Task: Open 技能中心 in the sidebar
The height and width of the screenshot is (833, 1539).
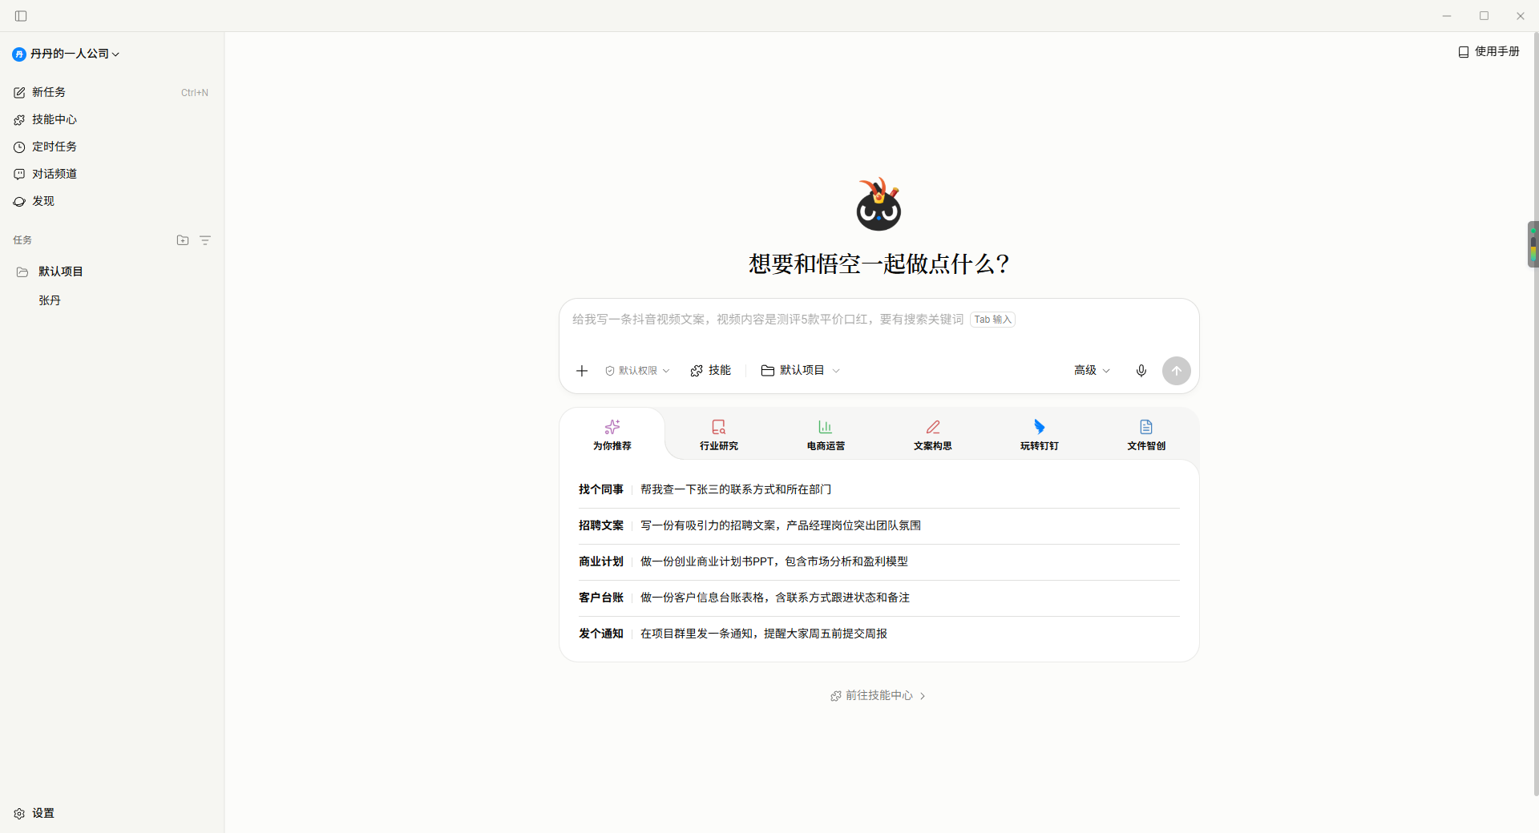Action: coord(111,120)
